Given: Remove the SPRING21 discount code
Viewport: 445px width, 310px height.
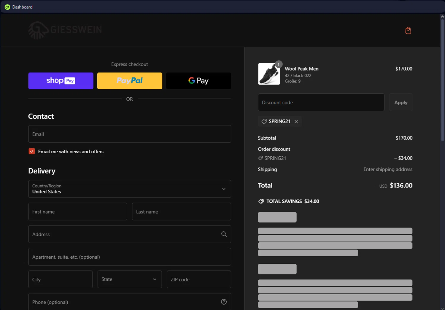Looking at the screenshot, I should [296, 122].
